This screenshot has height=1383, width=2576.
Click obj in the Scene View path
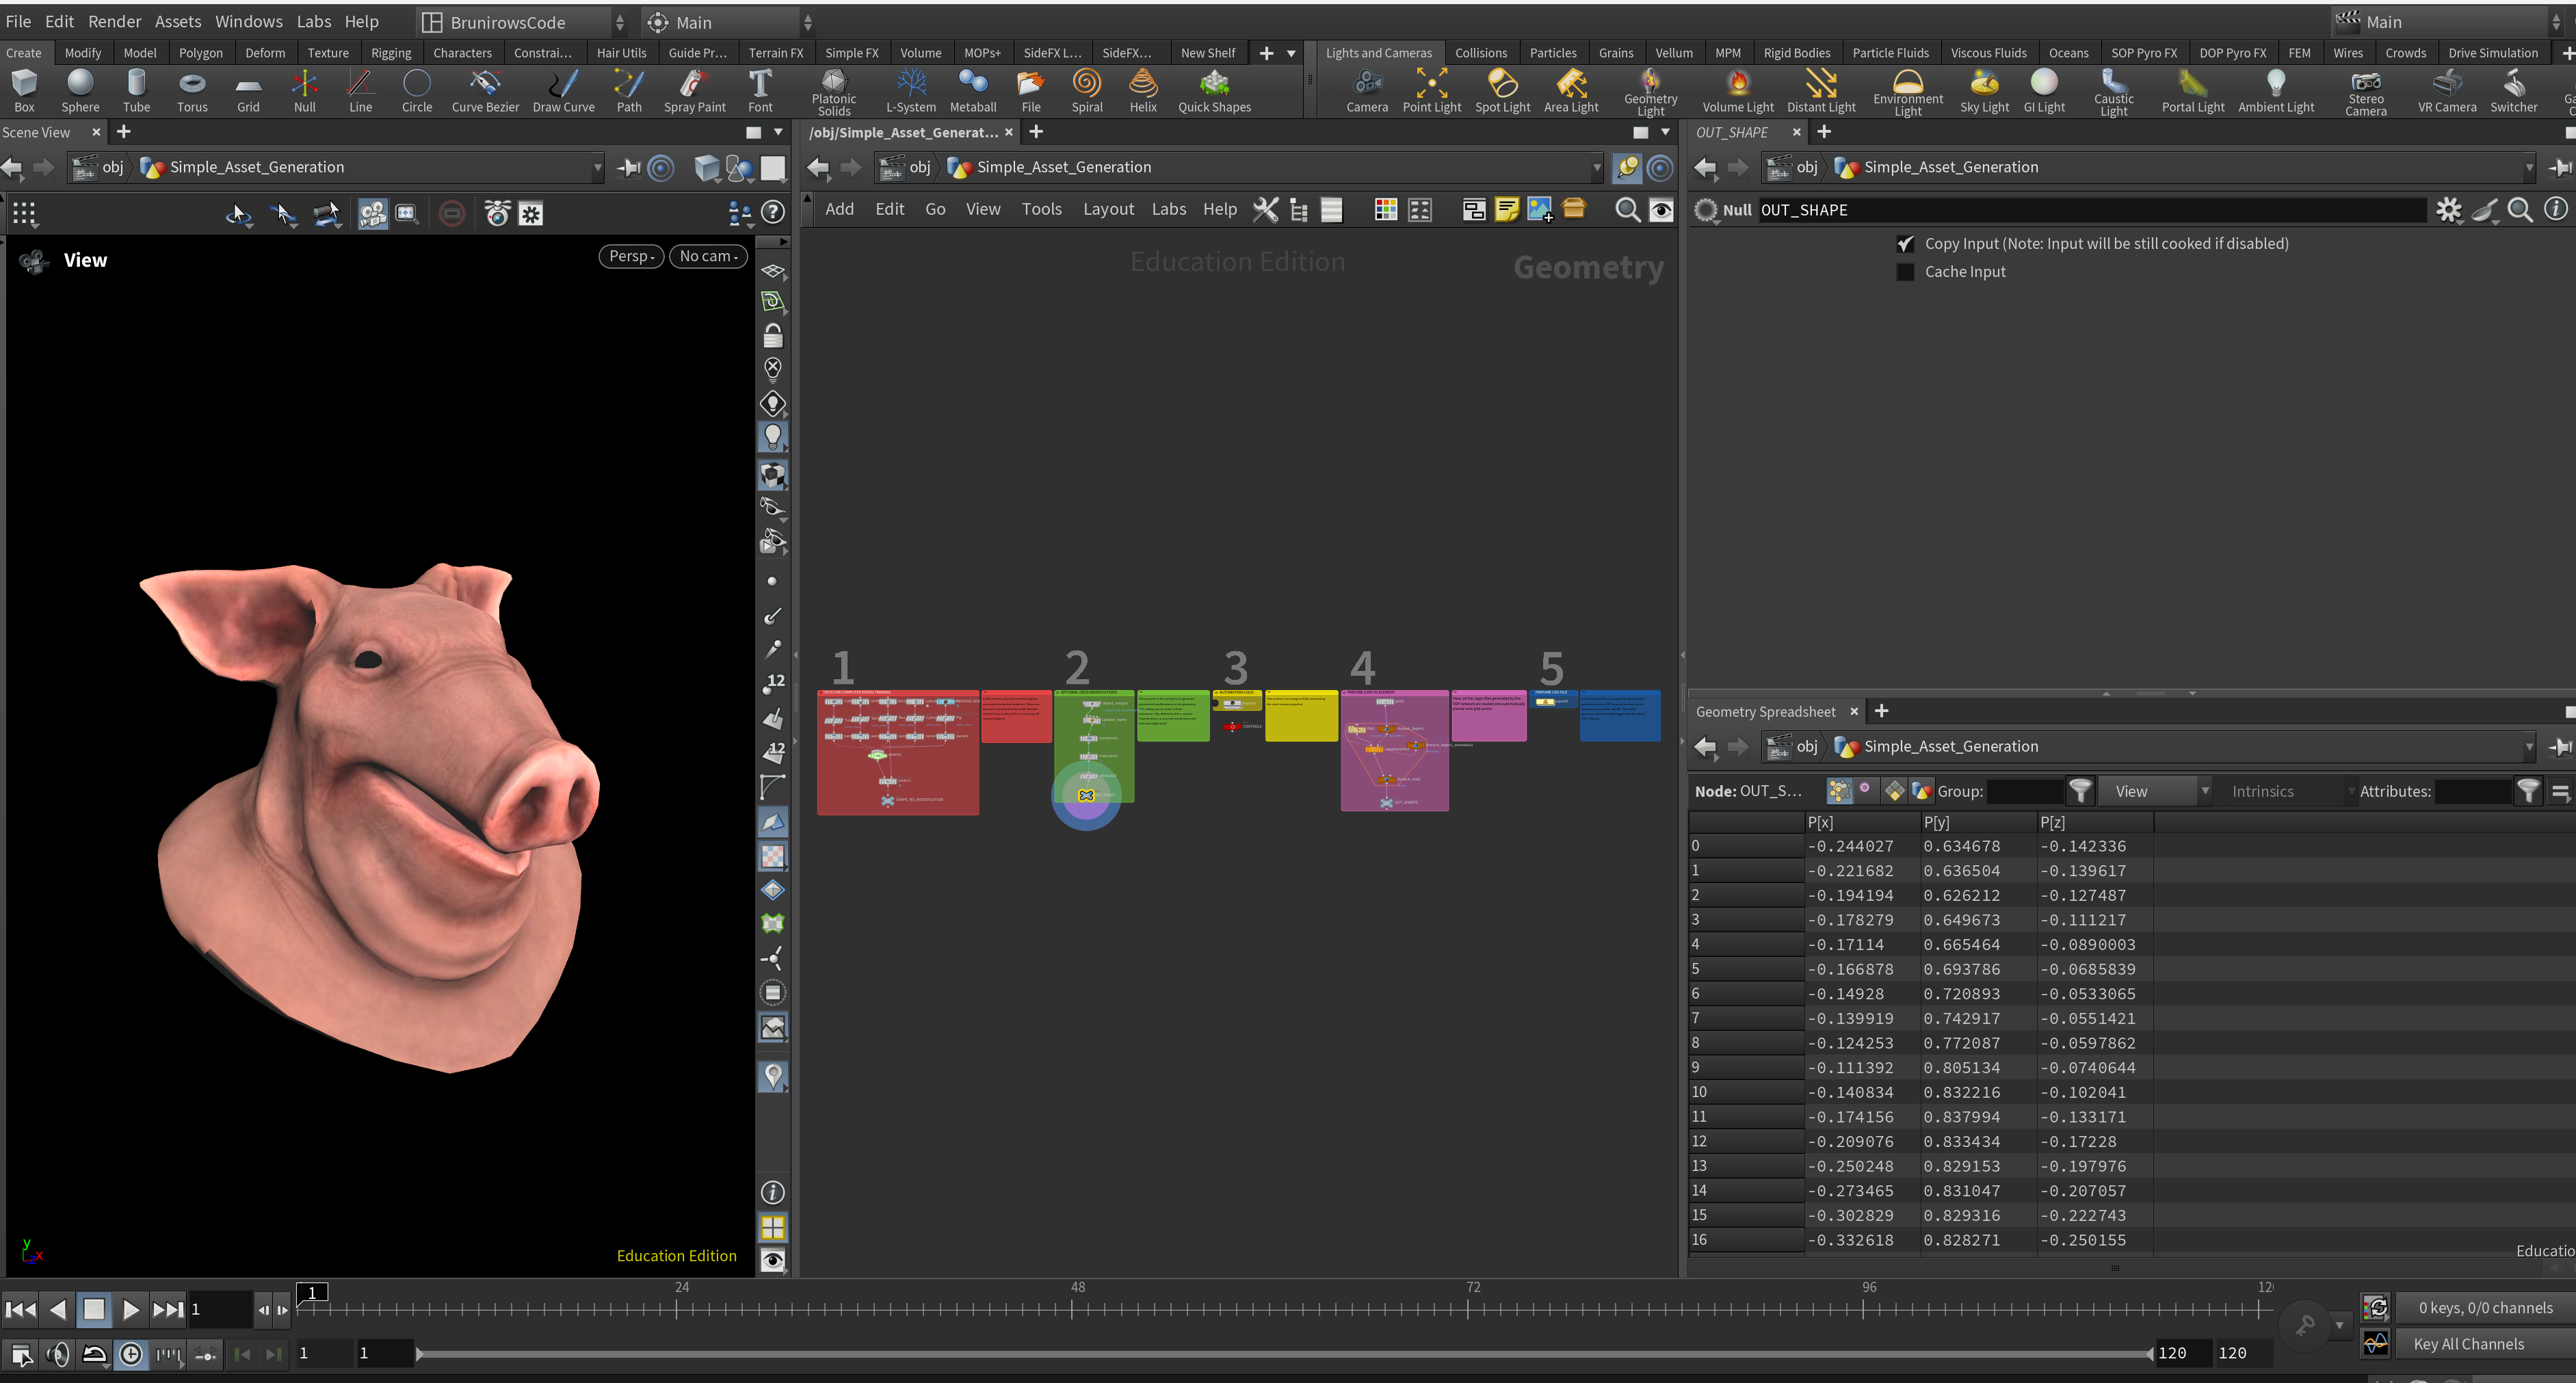(112, 167)
